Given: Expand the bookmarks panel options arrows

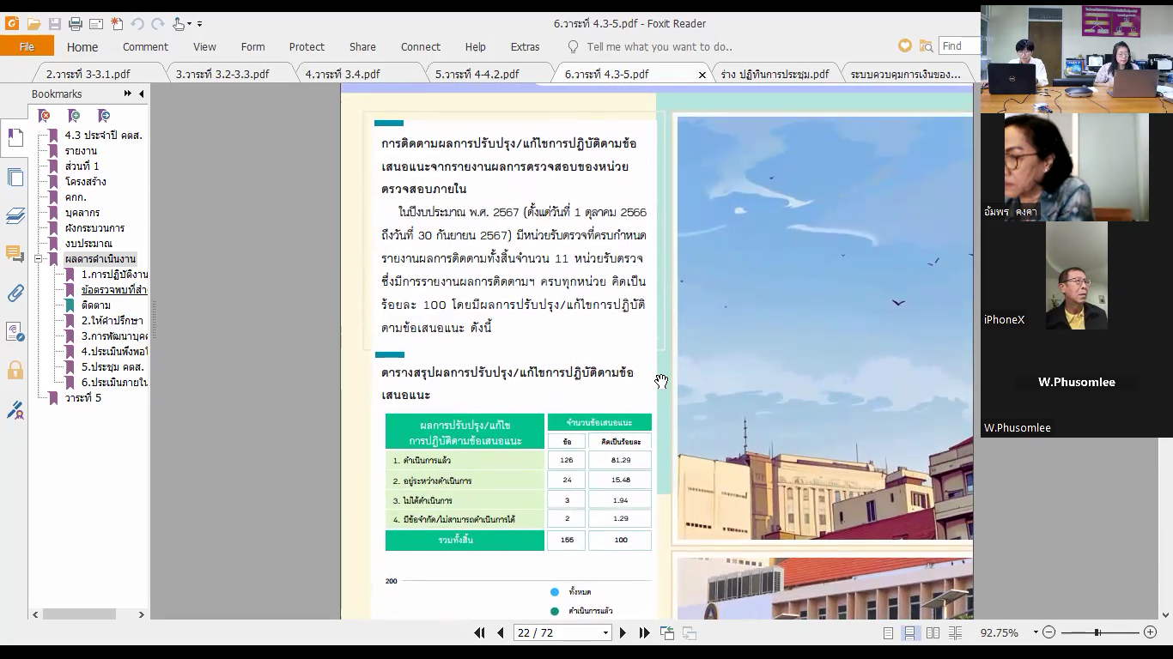Looking at the screenshot, I should point(128,94).
